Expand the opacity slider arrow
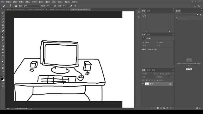This screenshot has height=114, width=203. pyautogui.click(x=51, y=6)
